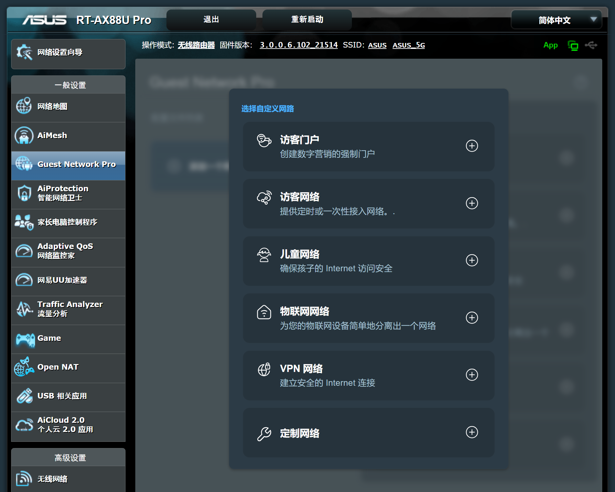Open 网络地图 menu item
The width and height of the screenshot is (615, 492).
coord(68,108)
